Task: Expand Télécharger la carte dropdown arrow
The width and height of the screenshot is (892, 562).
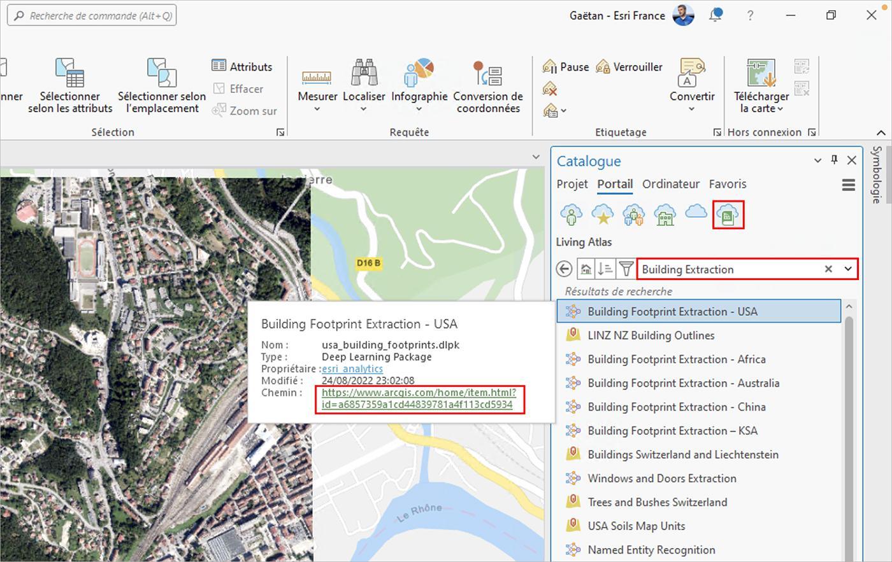Action: pos(780,109)
